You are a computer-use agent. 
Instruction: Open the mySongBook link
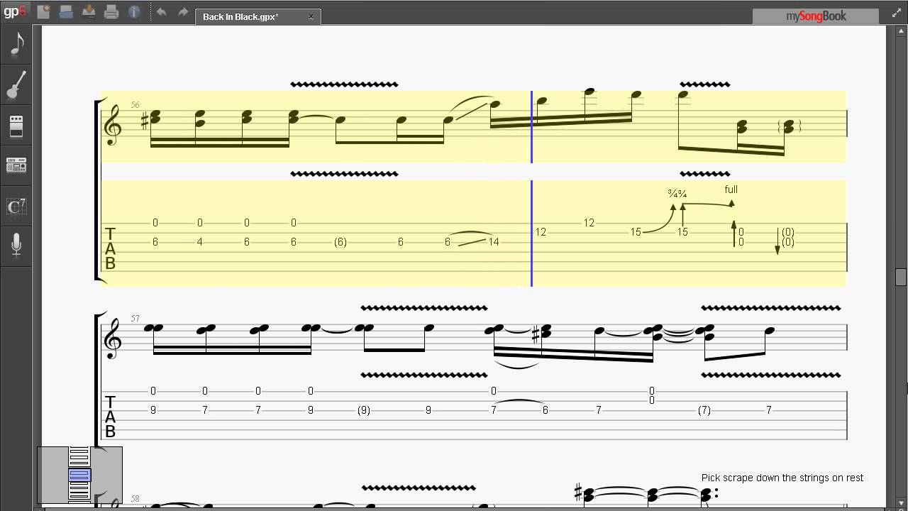(x=816, y=16)
